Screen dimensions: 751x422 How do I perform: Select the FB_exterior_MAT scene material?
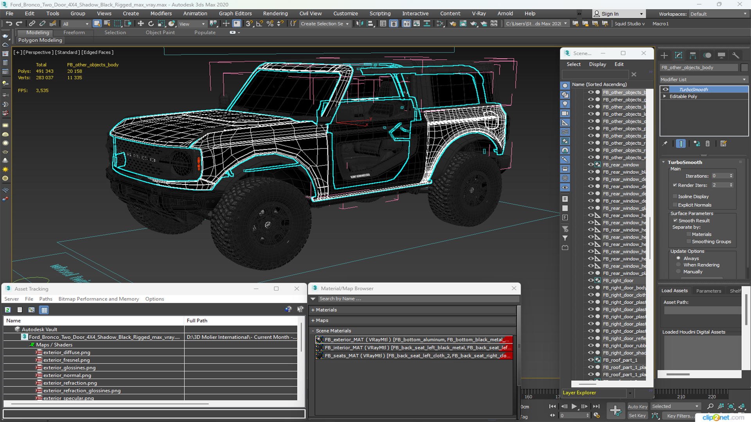[414, 340]
